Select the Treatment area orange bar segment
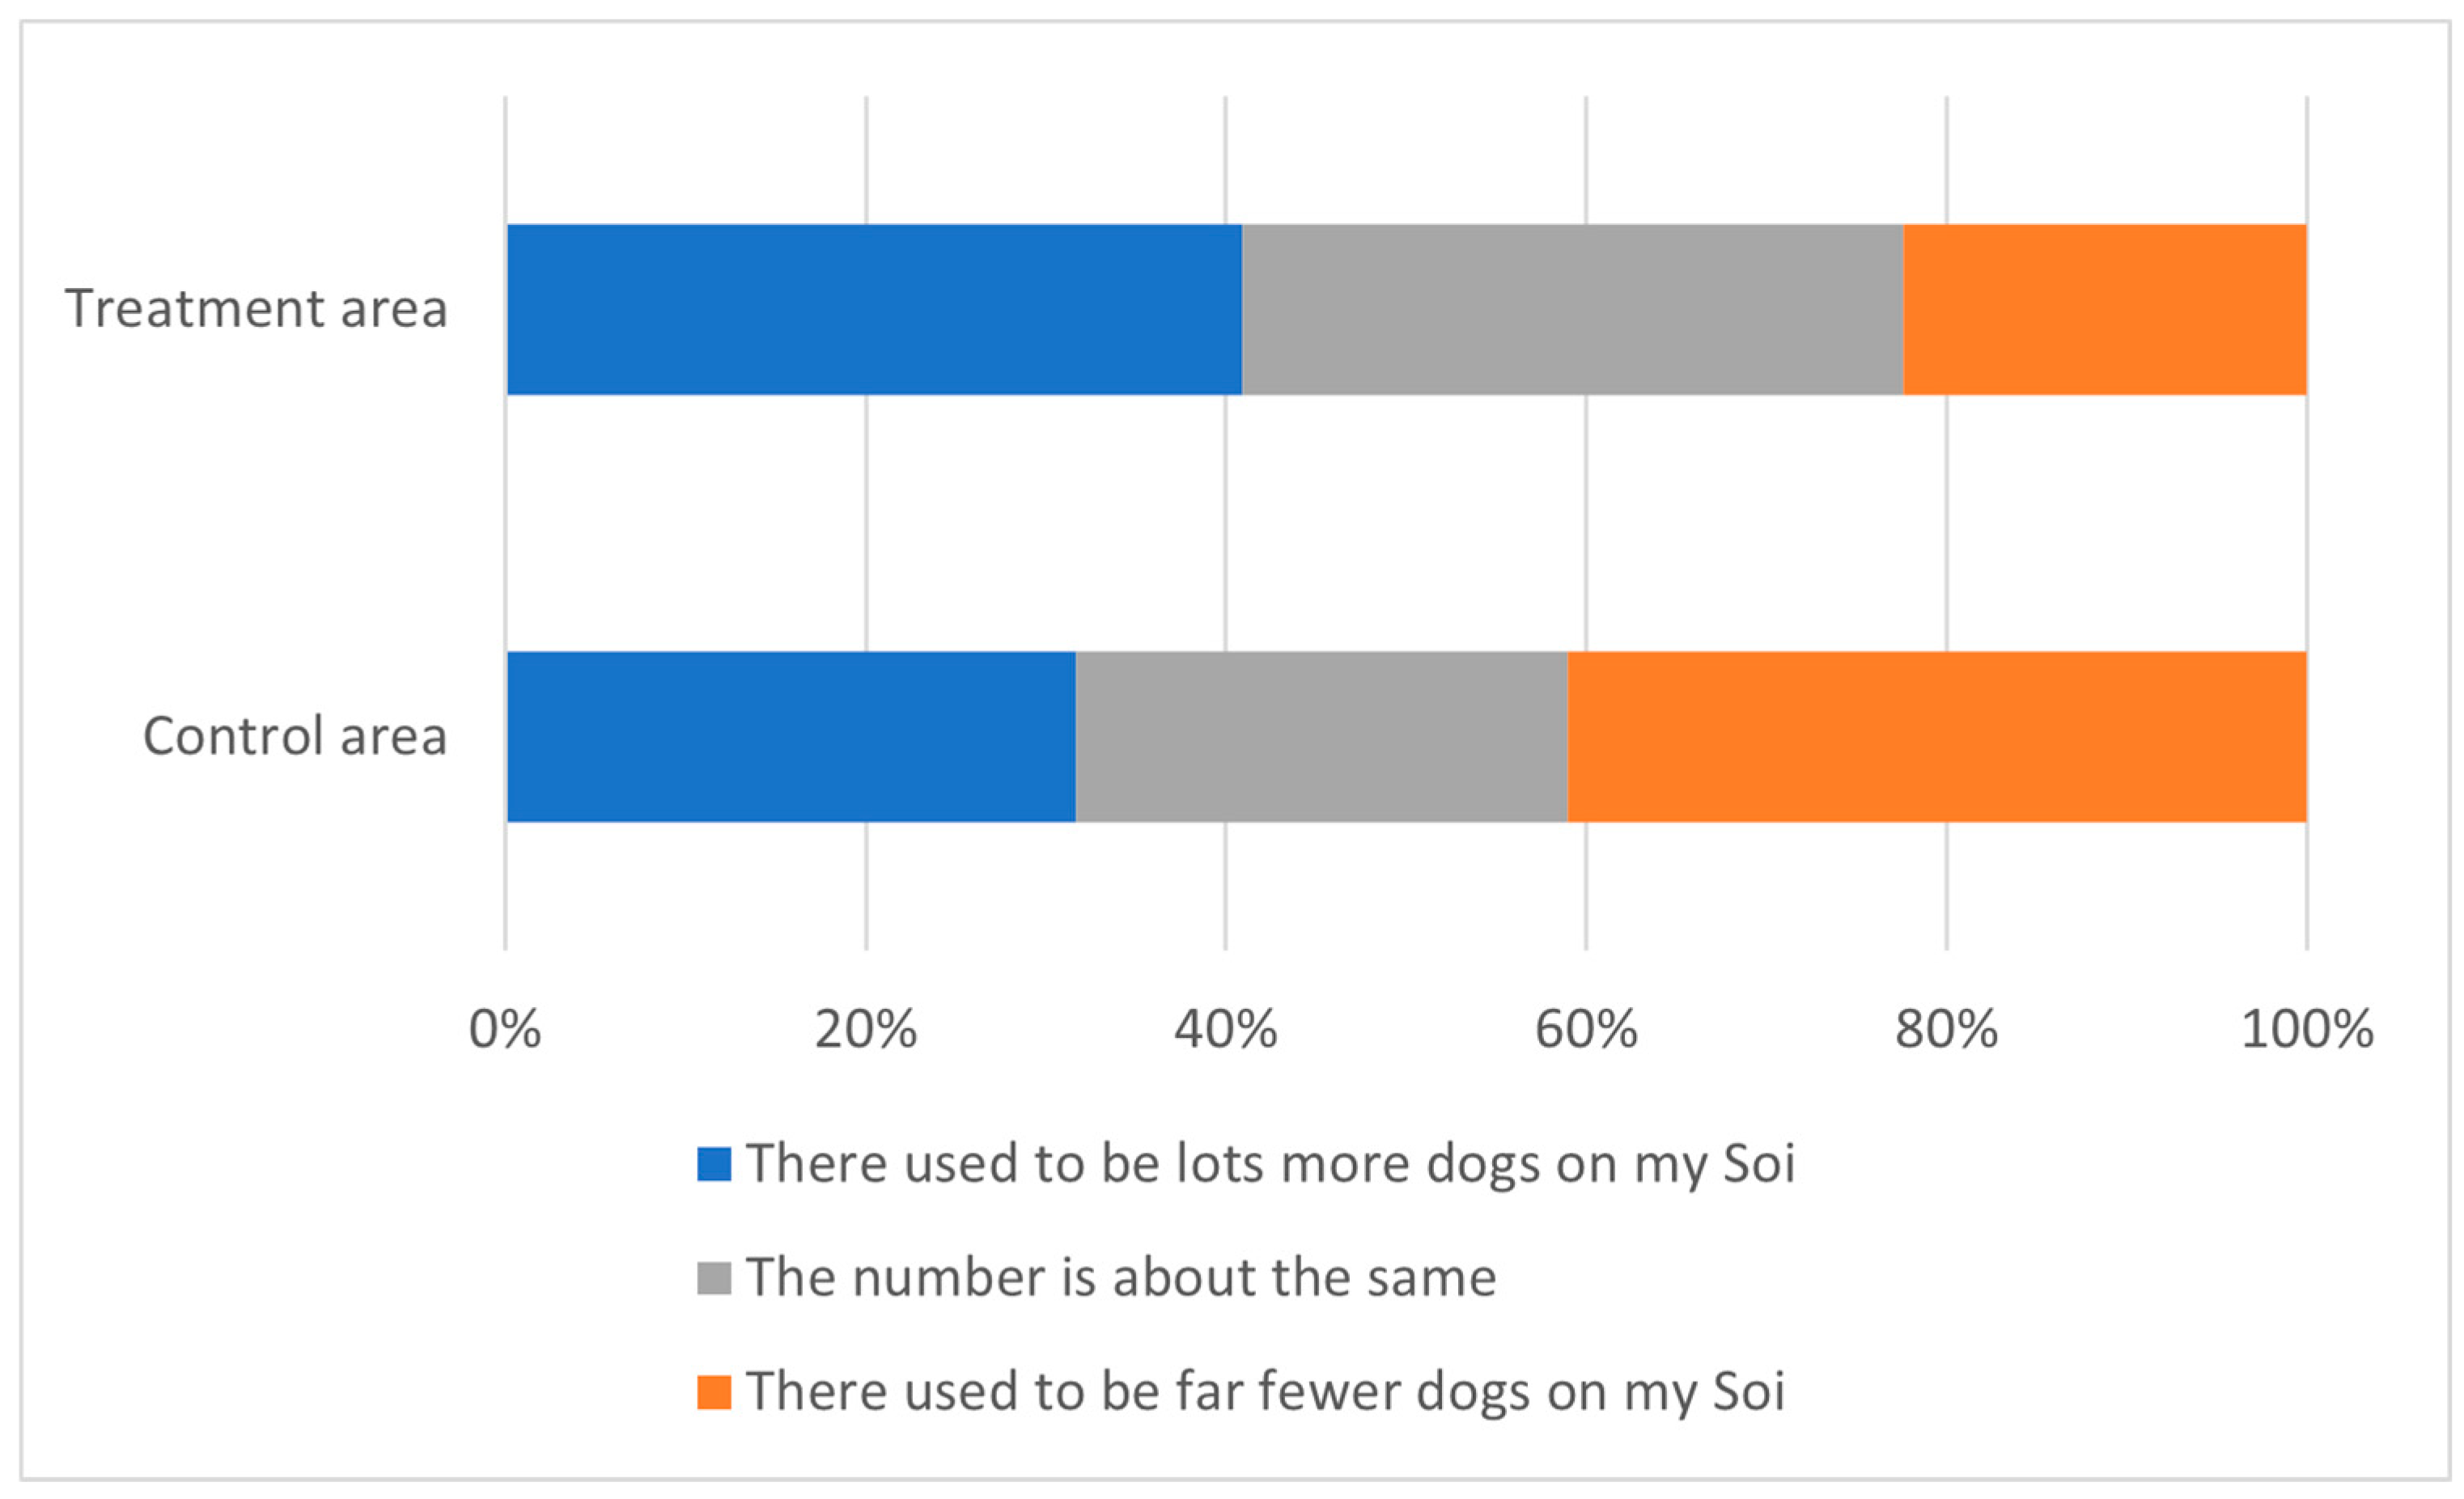Screen dimensions: 2464x1499 pos(2104,309)
